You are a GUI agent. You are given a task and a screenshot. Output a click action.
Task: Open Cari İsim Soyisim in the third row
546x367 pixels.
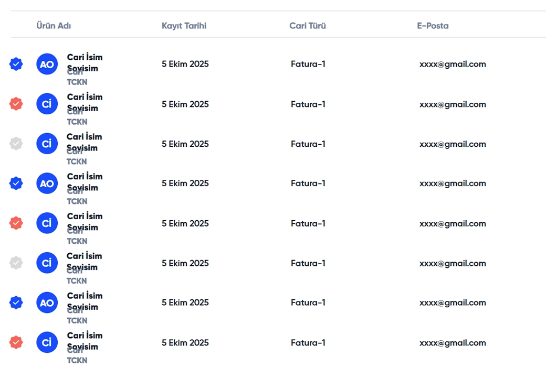click(84, 142)
